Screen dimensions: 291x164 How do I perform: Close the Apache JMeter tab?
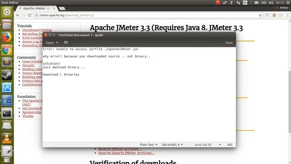point(54,8)
